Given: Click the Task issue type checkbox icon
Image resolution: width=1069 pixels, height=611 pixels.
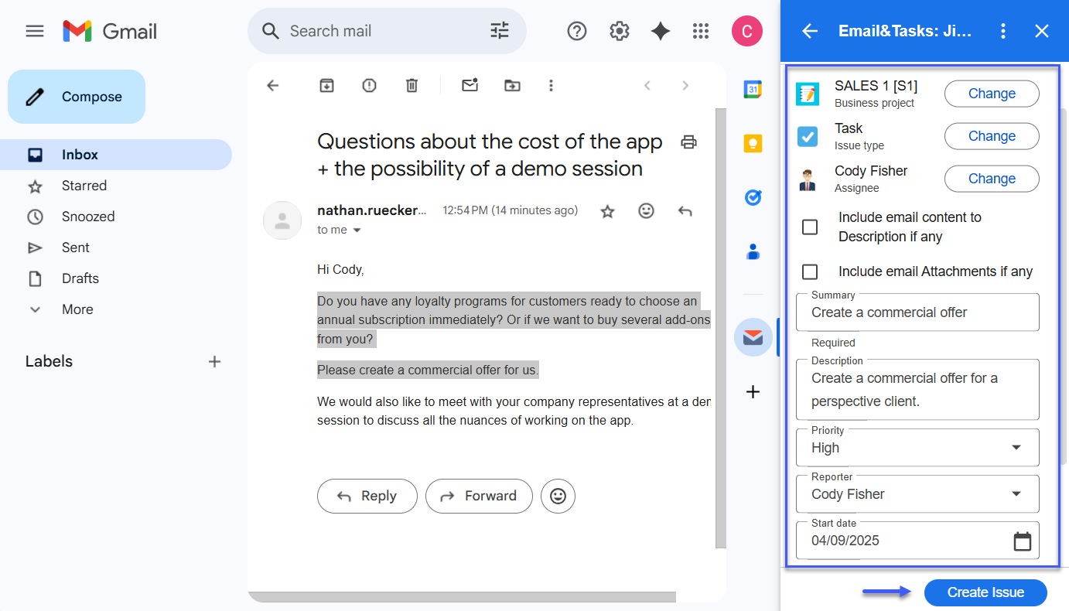Looking at the screenshot, I should point(808,137).
